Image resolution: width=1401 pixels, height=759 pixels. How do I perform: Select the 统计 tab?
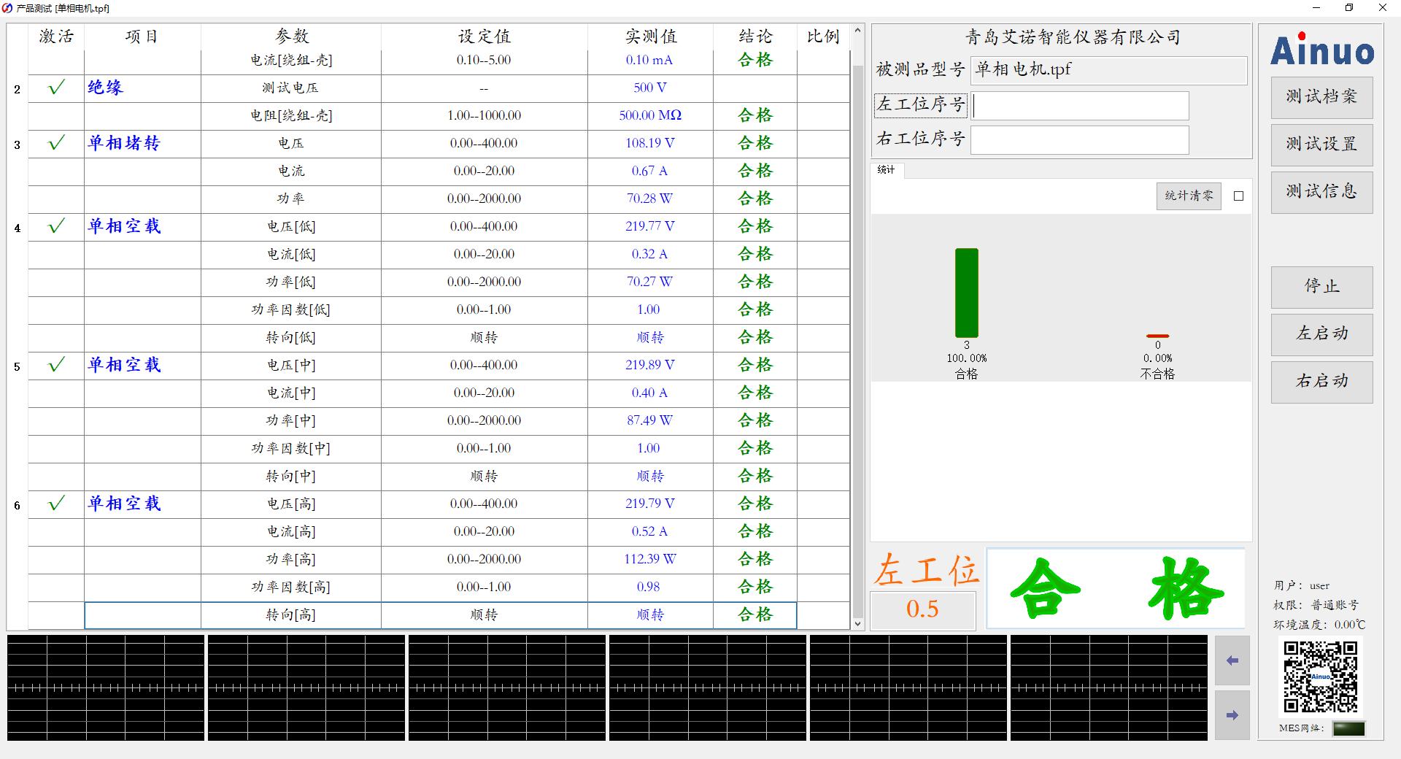[886, 170]
